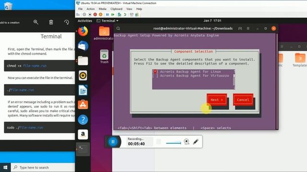Open the File menu
Screen dimensions: 307x172
pos(80,9)
